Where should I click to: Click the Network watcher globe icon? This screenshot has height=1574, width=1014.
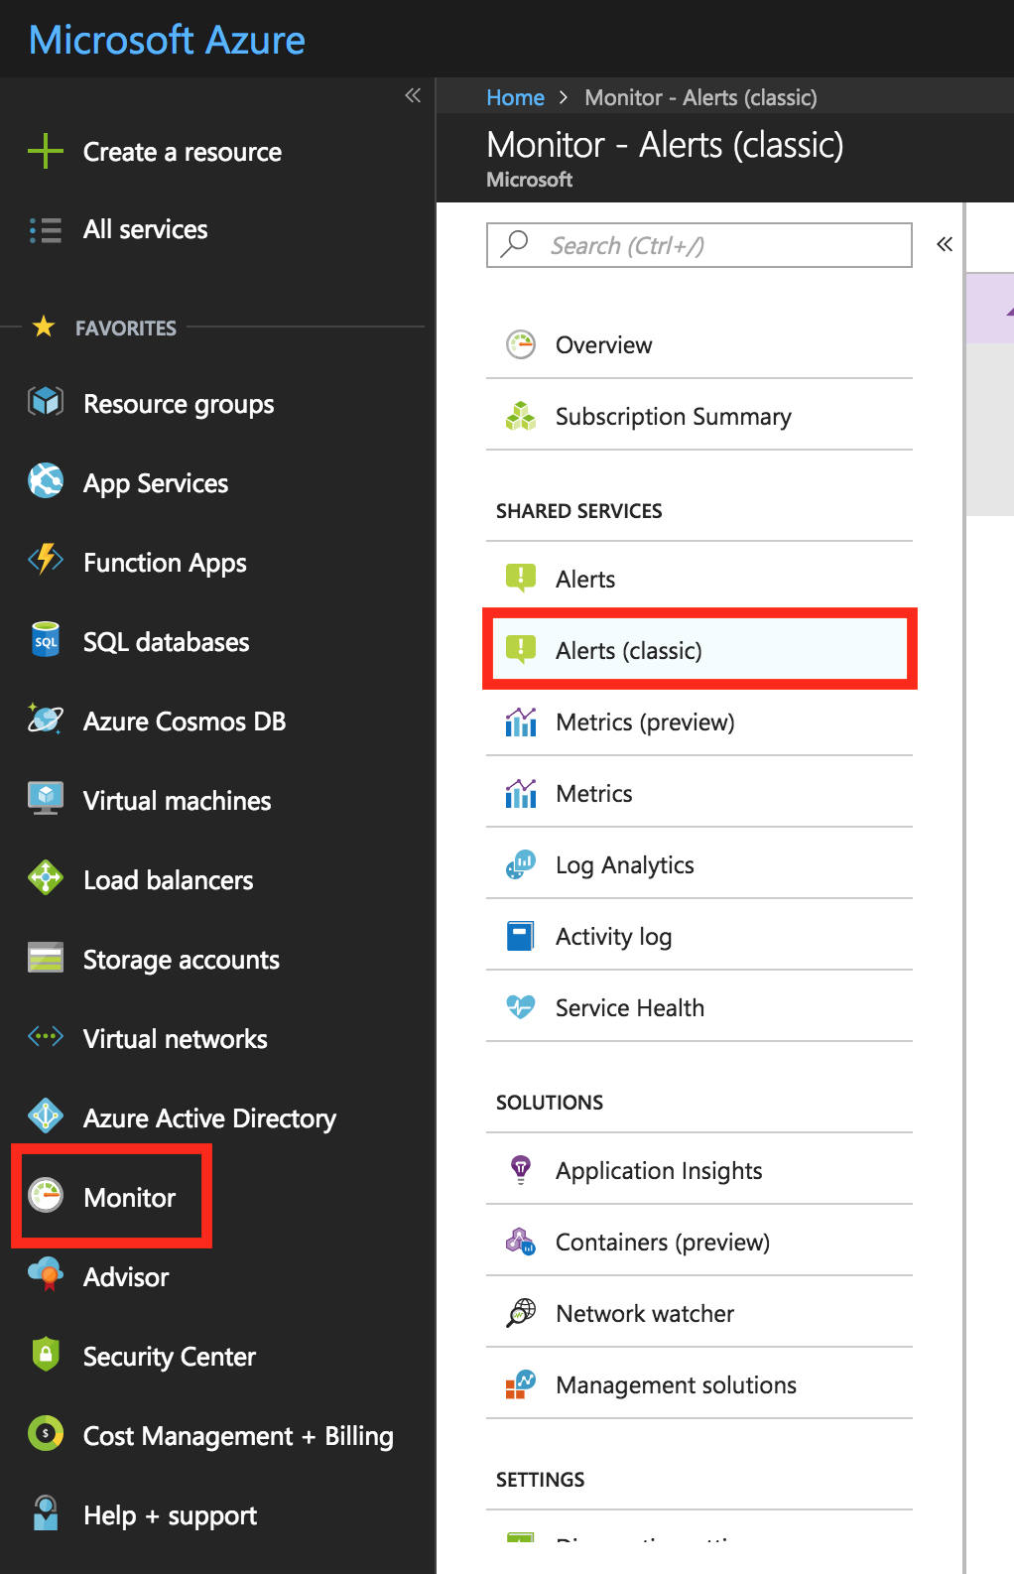tap(521, 1313)
